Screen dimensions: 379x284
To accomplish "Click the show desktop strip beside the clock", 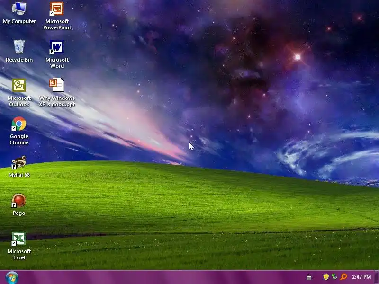I will click(377, 277).
